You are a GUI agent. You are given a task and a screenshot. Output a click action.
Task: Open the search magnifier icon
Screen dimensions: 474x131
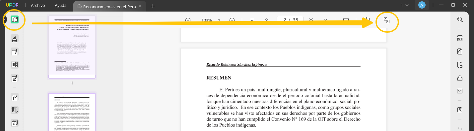tap(460, 19)
